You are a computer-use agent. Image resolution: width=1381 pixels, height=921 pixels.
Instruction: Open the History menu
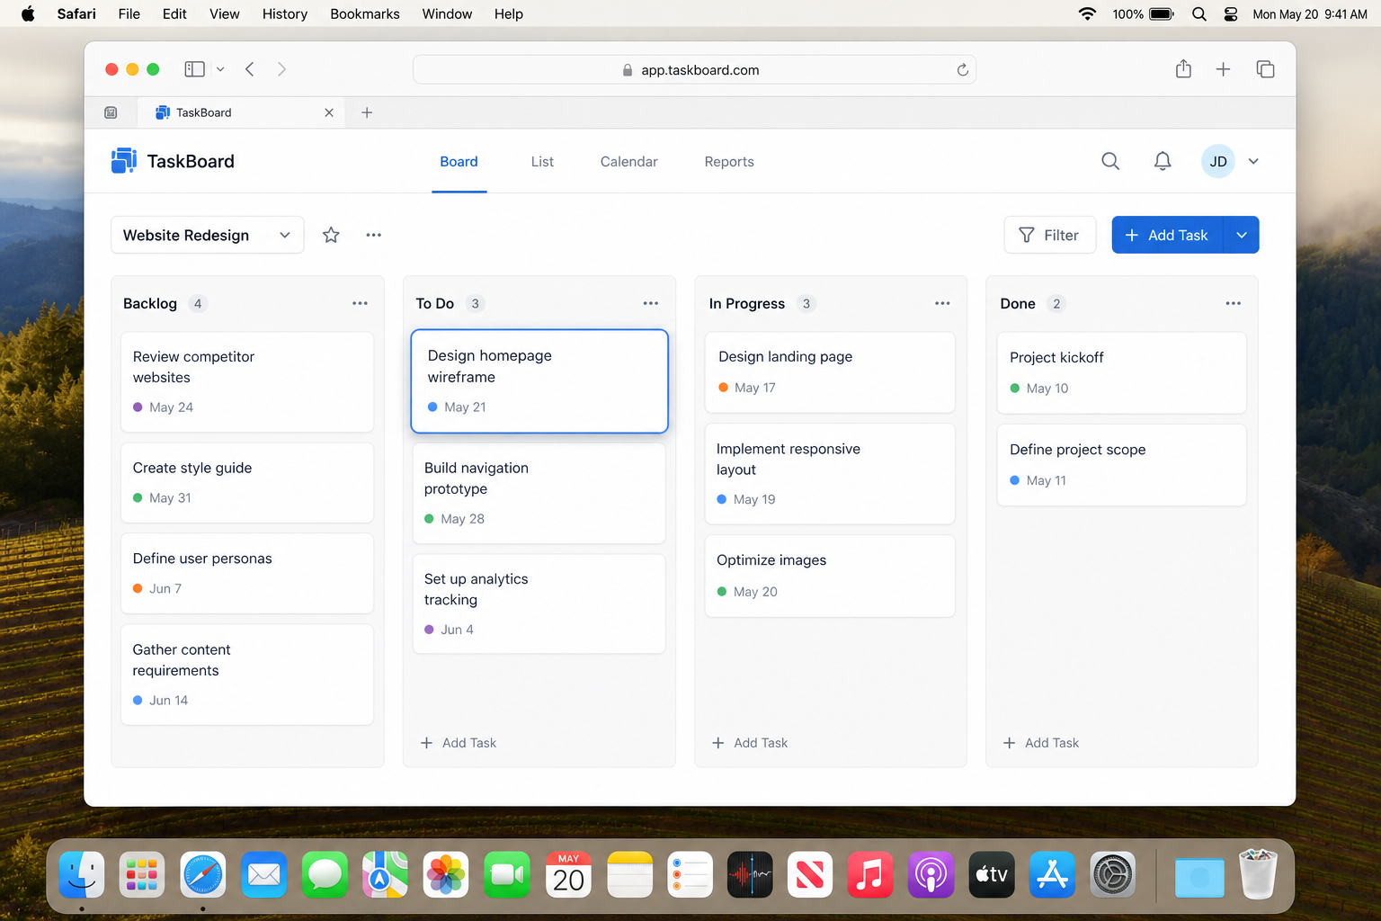point(285,13)
